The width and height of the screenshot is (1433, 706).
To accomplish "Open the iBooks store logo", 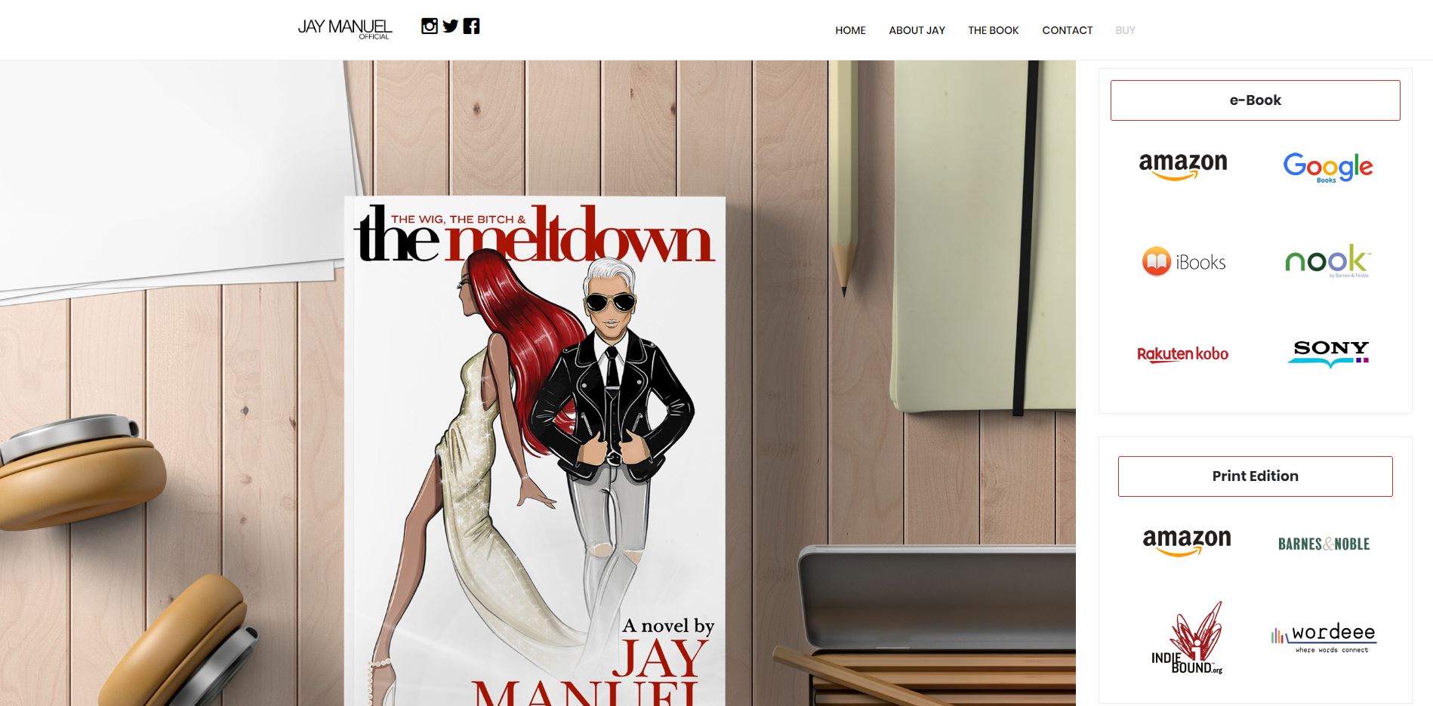I will (1183, 261).
